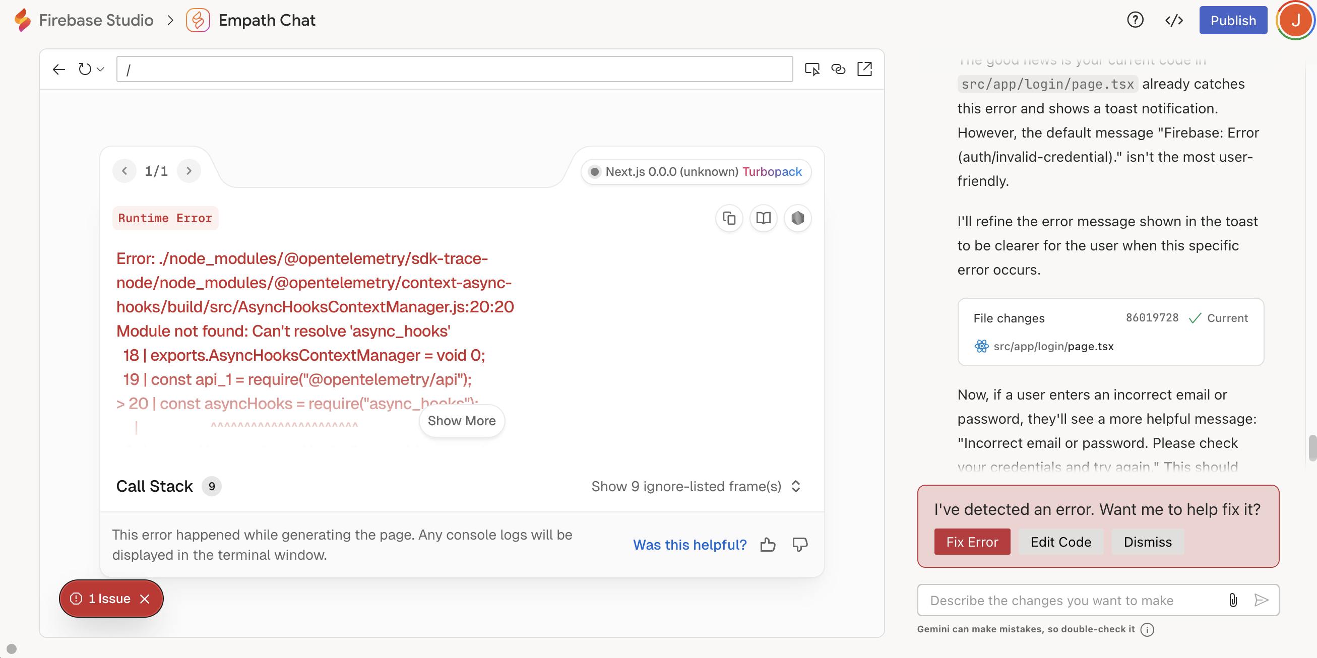The image size is (1317, 658).
Task: Attach a file with paperclip icon
Action: (1233, 600)
